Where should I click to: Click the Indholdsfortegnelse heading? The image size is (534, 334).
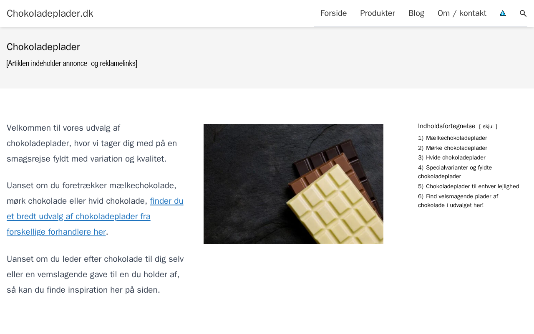point(446,126)
